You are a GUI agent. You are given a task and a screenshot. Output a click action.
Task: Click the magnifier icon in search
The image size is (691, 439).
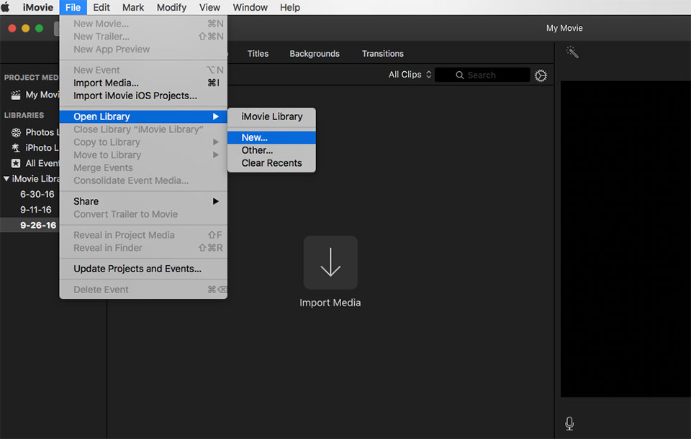pyautogui.click(x=460, y=75)
